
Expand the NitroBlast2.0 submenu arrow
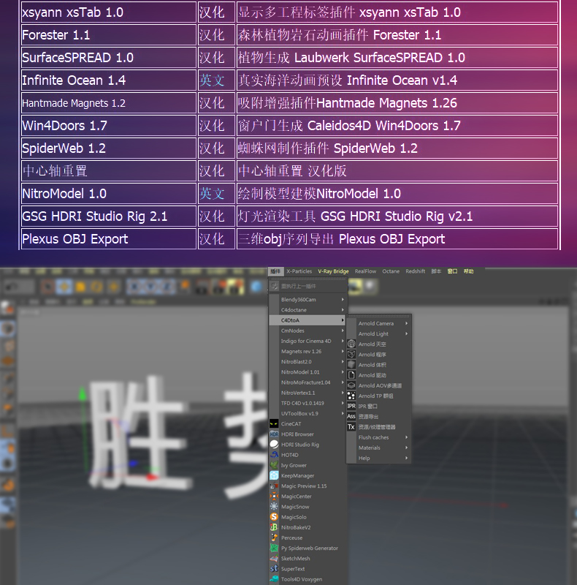(x=343, y=361)
